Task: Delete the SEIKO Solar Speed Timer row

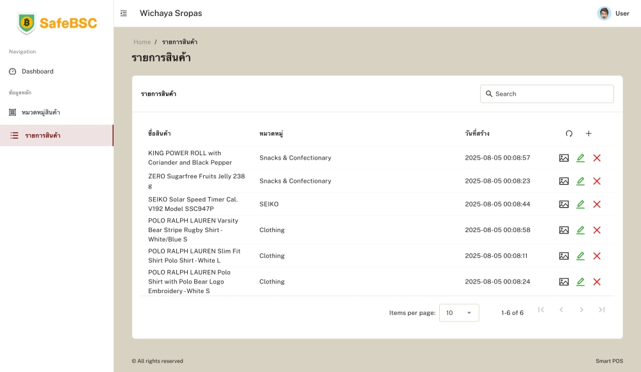Action: (x=597, y=204)
